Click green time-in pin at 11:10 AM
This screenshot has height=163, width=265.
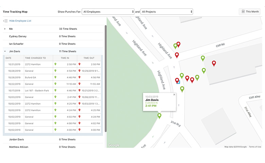point(55,84)
